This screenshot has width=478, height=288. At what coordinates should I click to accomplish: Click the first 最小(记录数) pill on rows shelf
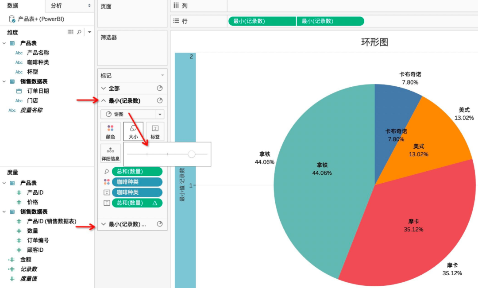click(x=262, y=21)
